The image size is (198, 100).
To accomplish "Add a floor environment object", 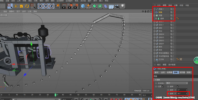I will point(111,6).
